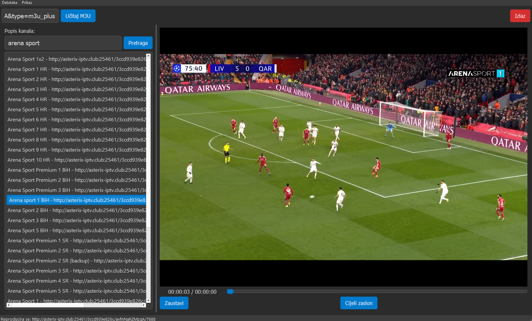Select Arena Sport Premium 2 SR channel
532x321 pixels.
pyautogui.click(x=76, y=250)
